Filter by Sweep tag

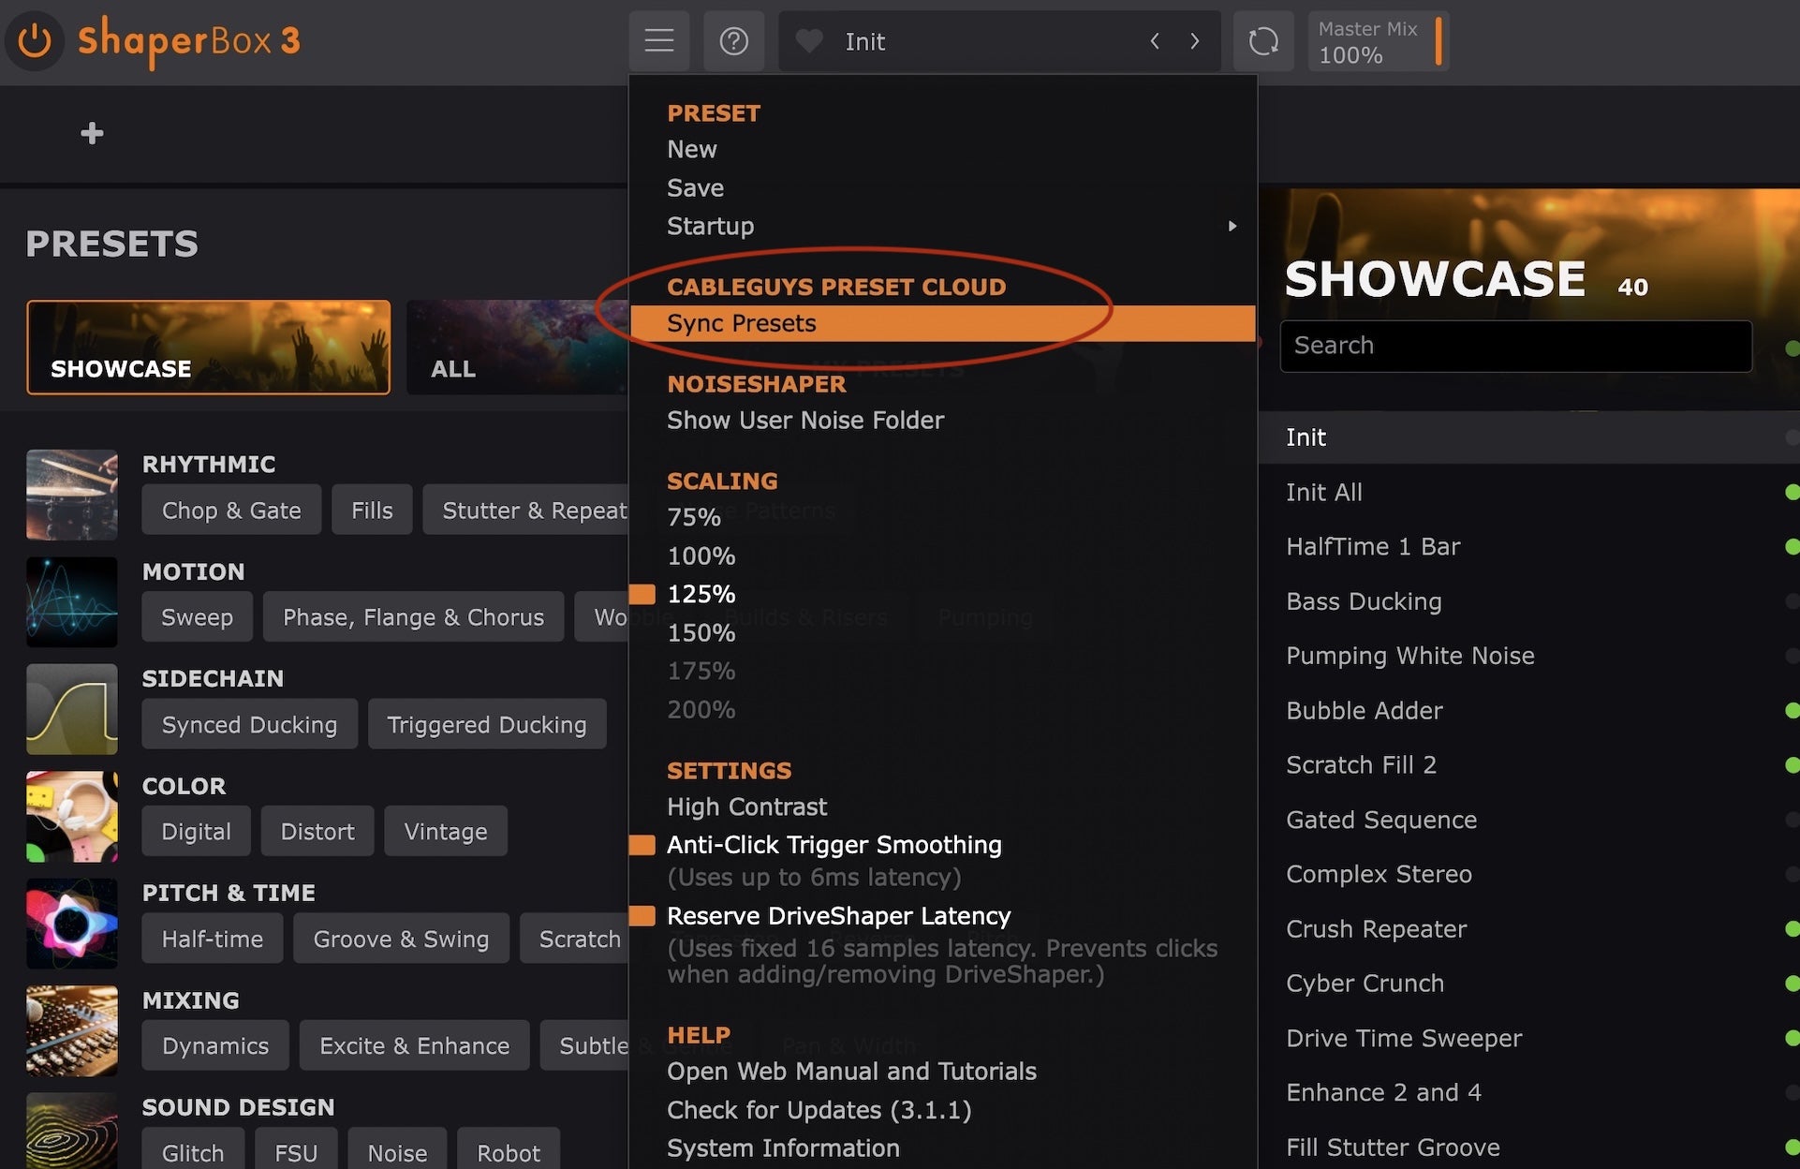pyautogui.click(x=197, y=616)
